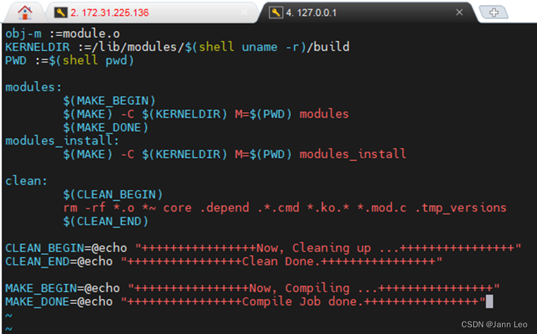Click the key icon on the 127.0.0.1 tab
Viewport: 537px width, 334px height.
tap(276, 13)
